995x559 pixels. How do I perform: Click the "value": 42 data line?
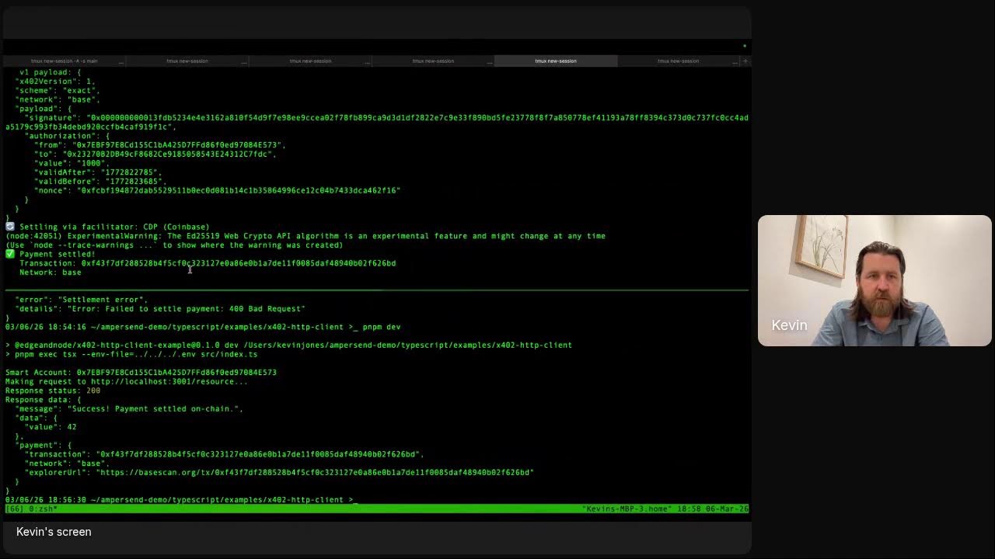51,427
